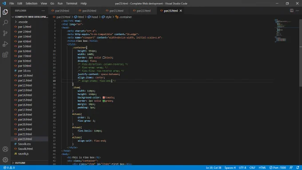Click the par23.html breadcrumb item

62,17
